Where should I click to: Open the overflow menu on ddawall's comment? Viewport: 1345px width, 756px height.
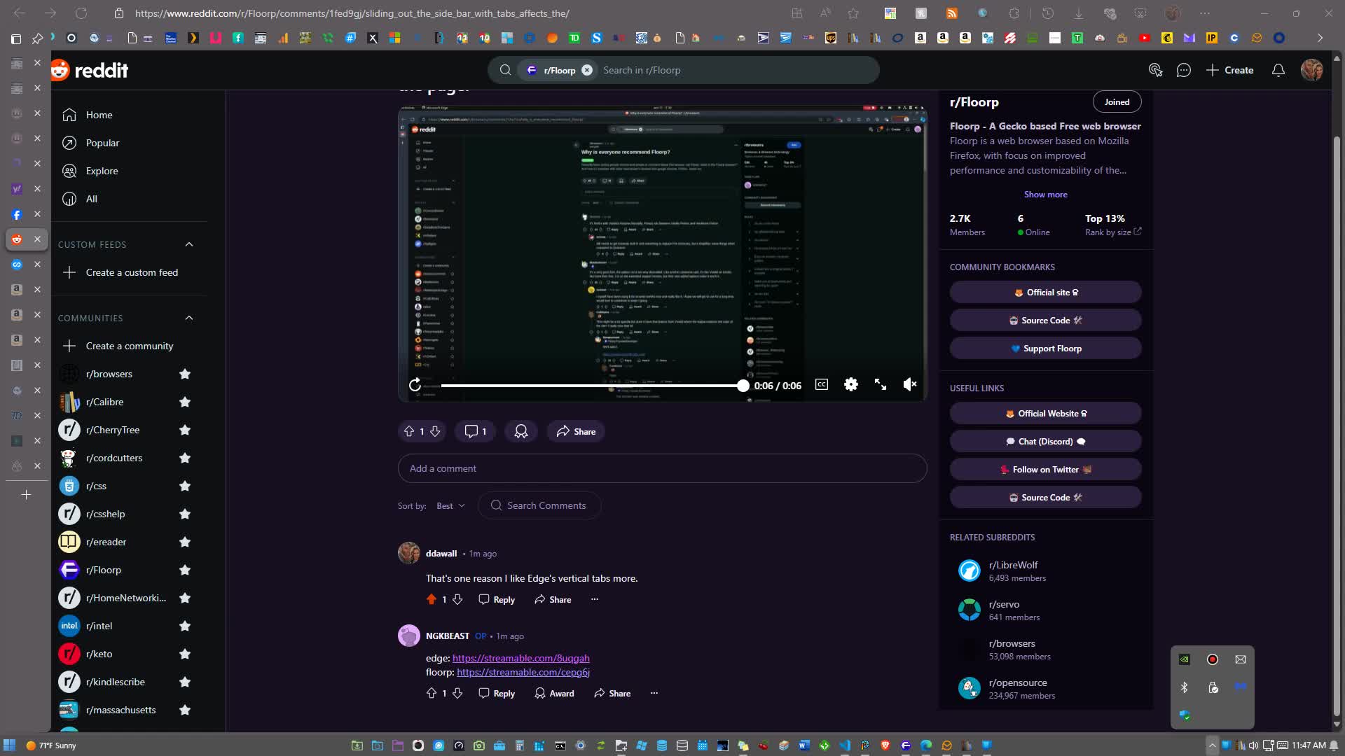595,599
